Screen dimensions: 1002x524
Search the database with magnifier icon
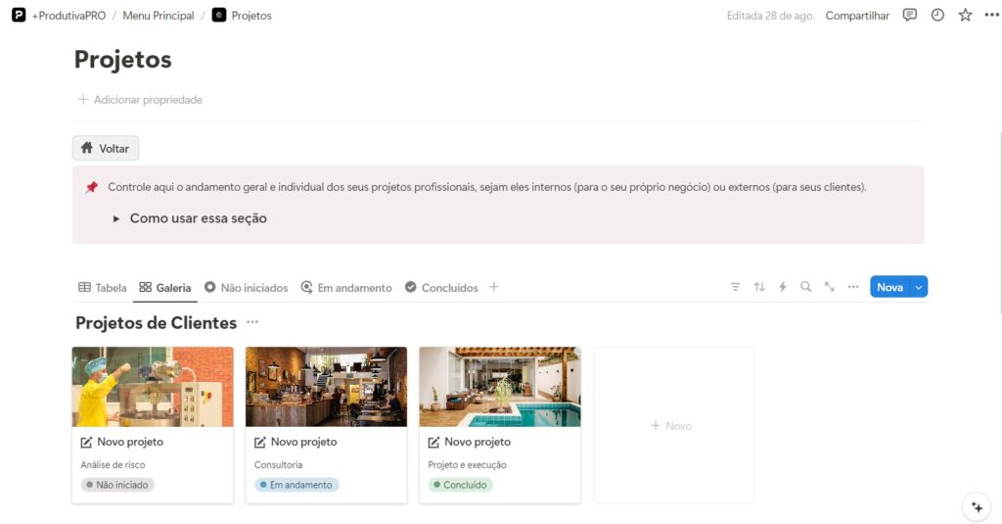click(x=806, y=287)
